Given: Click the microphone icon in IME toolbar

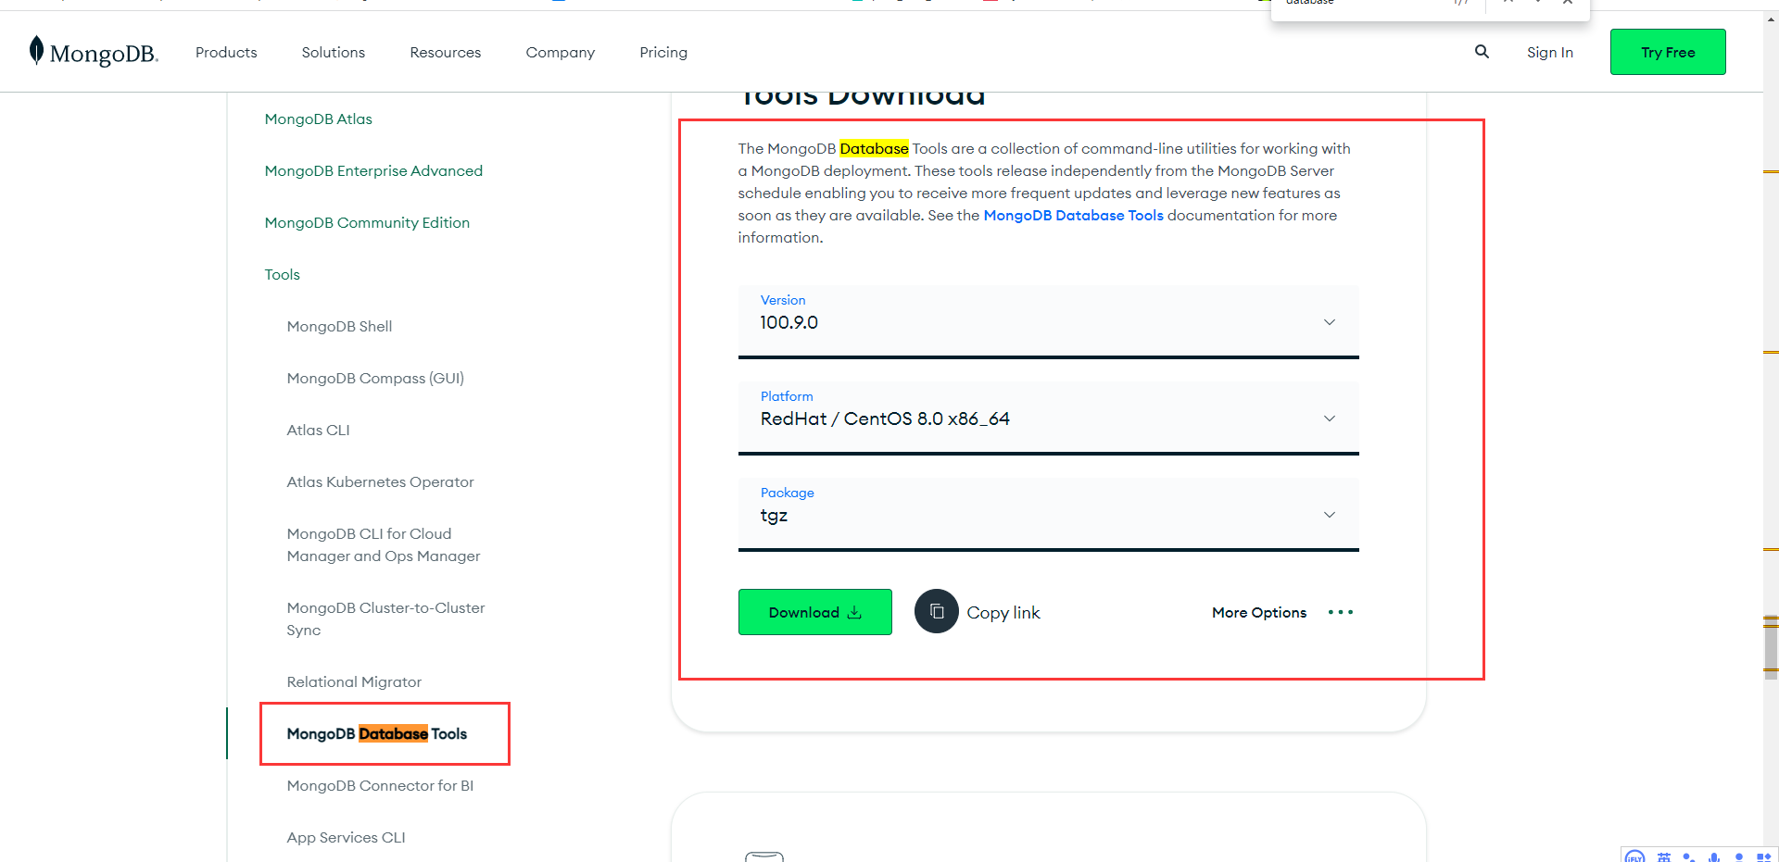Looking at the screenshot, I should (1714, 857).
